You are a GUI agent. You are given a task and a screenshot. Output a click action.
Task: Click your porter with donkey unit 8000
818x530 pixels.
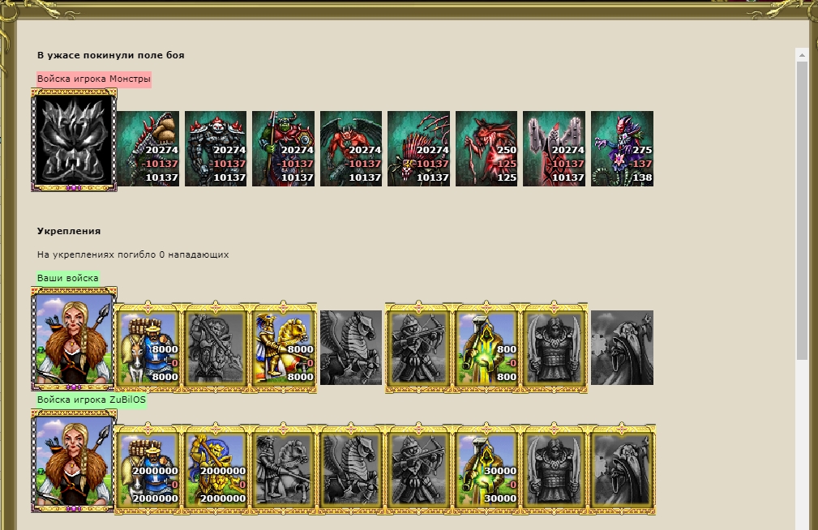148,348
